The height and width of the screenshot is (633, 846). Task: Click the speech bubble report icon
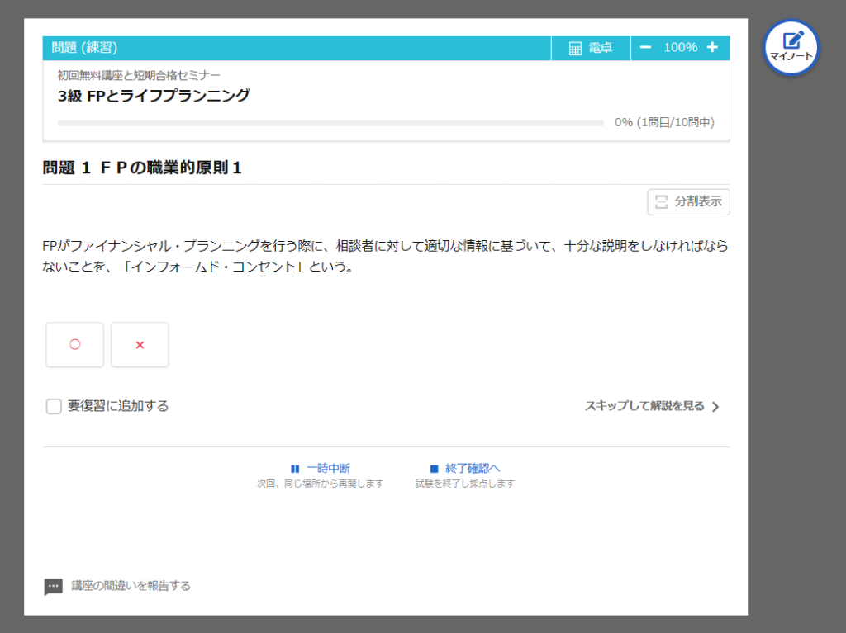click(x=53, y=587)
